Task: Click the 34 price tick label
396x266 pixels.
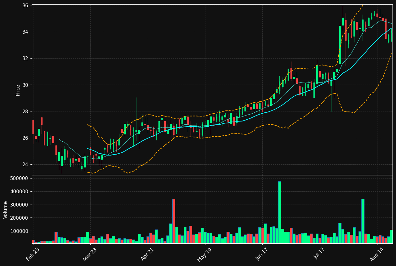Action: coord(26,32)
